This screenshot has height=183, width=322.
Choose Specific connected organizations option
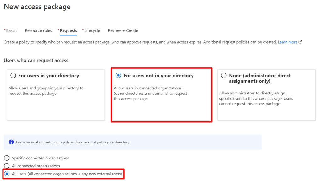click(7, 158)
